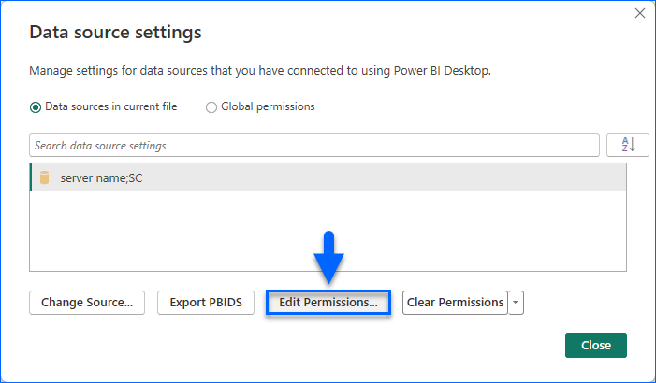The image size is (656, 383).
Task: Click the Change Source... button
Action: coord(88,303)
